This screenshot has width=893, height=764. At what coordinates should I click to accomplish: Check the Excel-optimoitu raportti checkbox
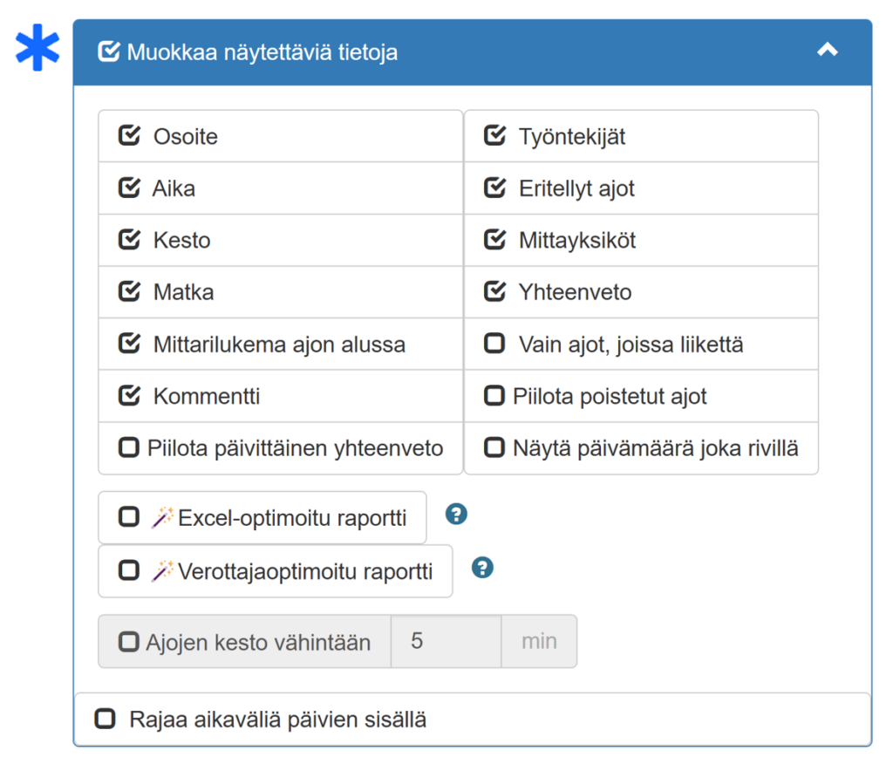pos(129,516)
